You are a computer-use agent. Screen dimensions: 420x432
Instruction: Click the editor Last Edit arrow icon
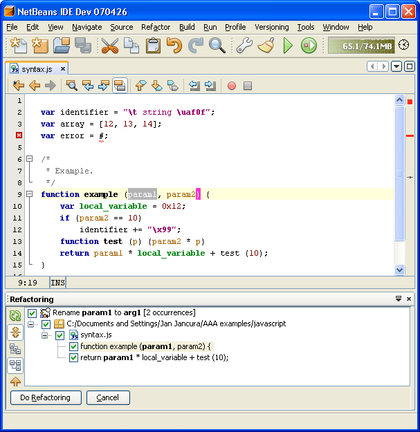click(x=19, y=86)
